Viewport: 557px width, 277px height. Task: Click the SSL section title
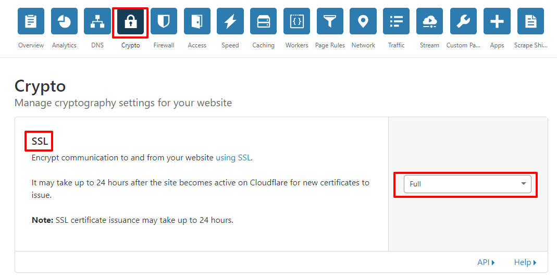coord(40,141)
